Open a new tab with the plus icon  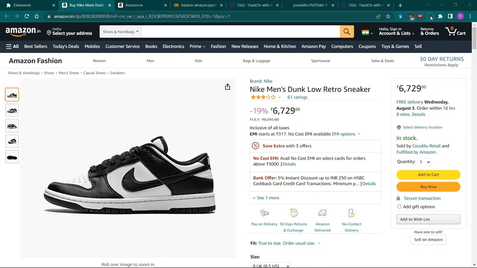click(x=400, y=5)
